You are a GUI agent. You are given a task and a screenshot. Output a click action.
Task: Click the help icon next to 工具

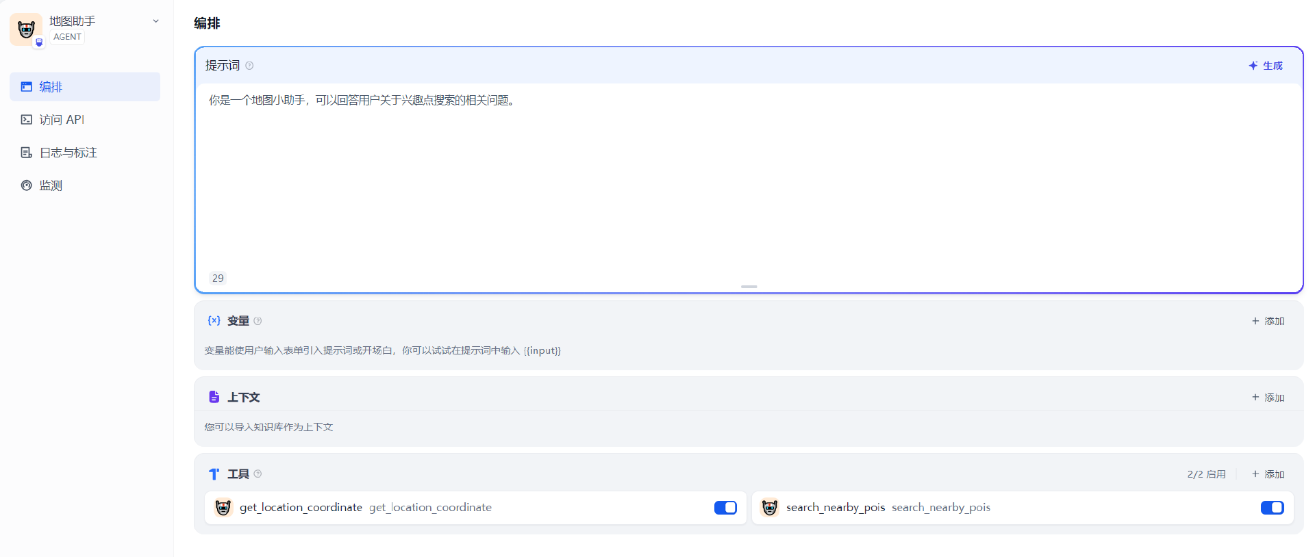click(258, 474)
